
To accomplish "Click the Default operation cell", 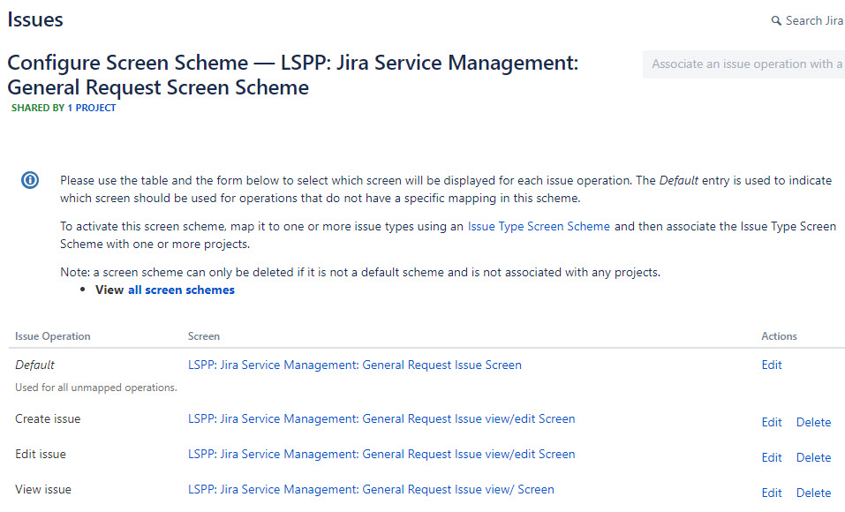I will coord(34,365).
